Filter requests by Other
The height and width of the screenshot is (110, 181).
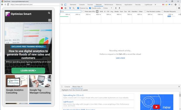140,12
